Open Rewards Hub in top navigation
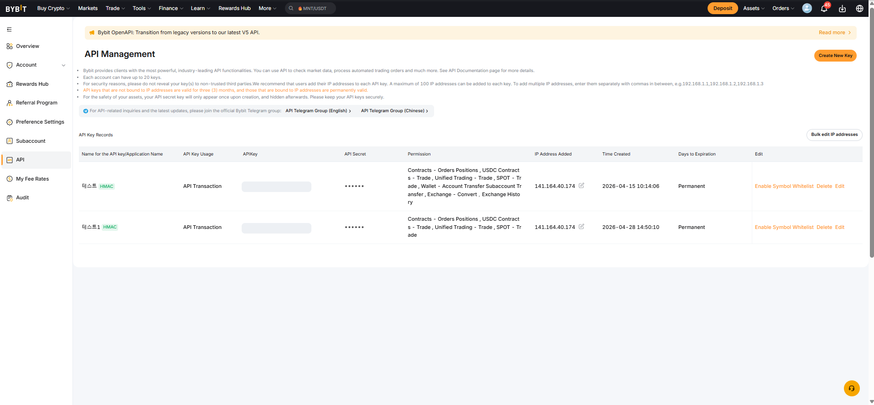 (x=234, y=8)
